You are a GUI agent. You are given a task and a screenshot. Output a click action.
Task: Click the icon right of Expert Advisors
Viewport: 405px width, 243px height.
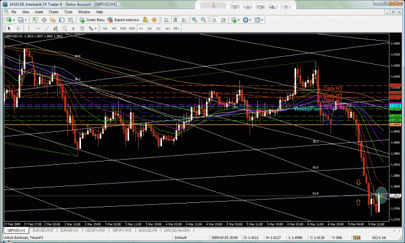[145, 20]
